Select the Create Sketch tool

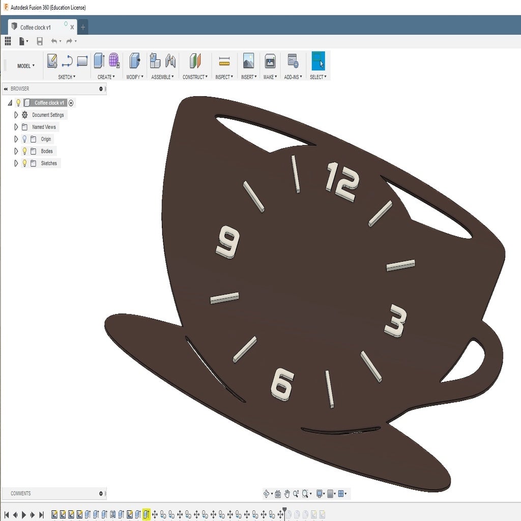tap(52, 61)
